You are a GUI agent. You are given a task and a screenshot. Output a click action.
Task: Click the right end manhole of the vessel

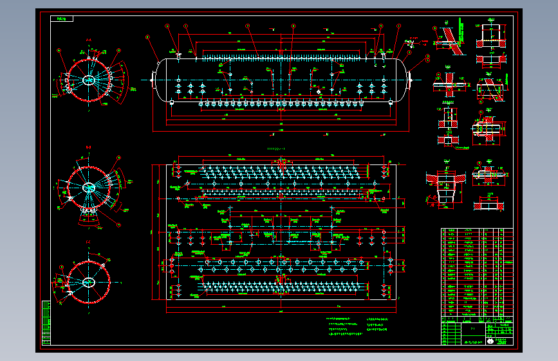[x=409, y=80]
